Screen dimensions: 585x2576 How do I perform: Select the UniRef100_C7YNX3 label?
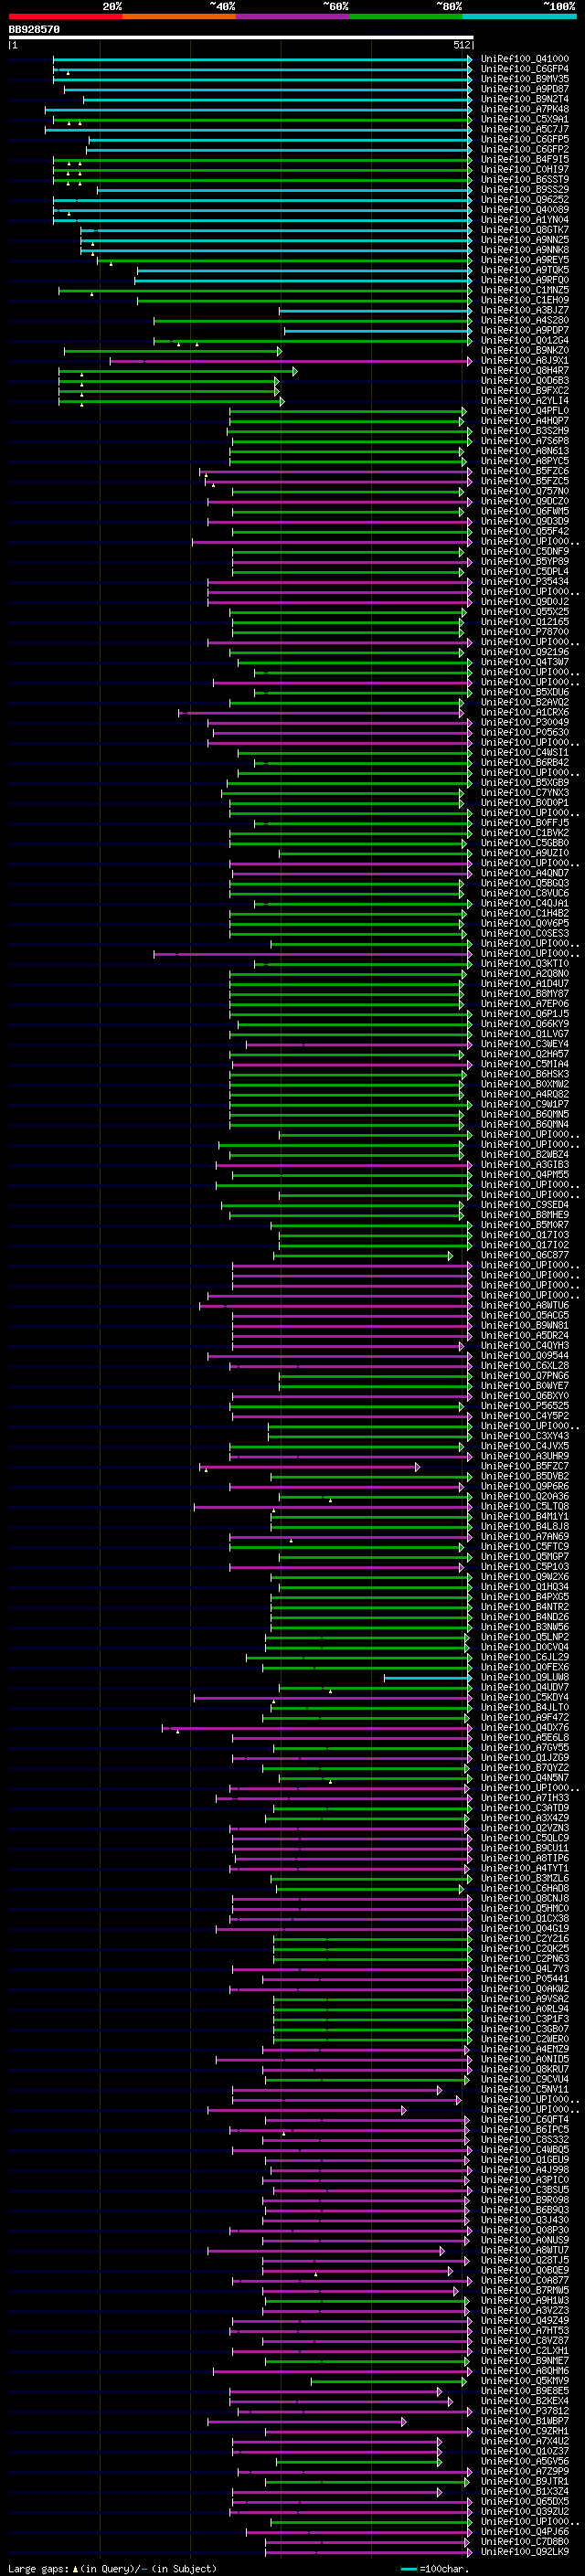click(525, 793)
